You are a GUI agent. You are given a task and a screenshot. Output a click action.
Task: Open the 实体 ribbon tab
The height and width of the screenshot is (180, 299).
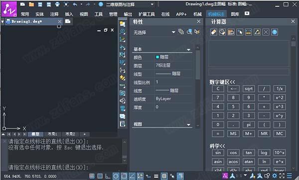[39, 14]
